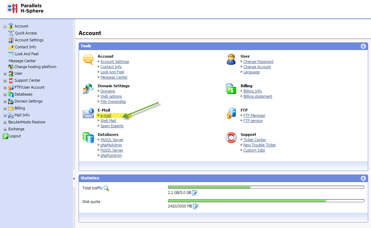Expand the Billing tree node
Screen dimensions: 371x228
[x=5, y=108]
